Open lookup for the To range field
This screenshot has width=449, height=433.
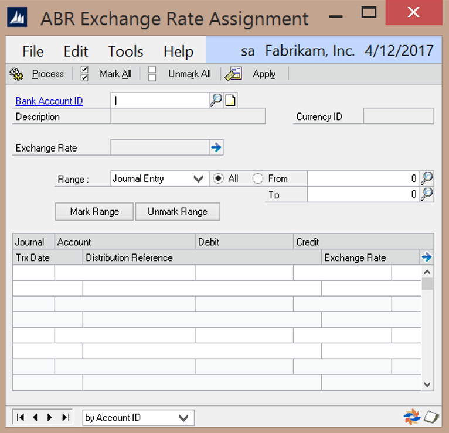point(427,194)
